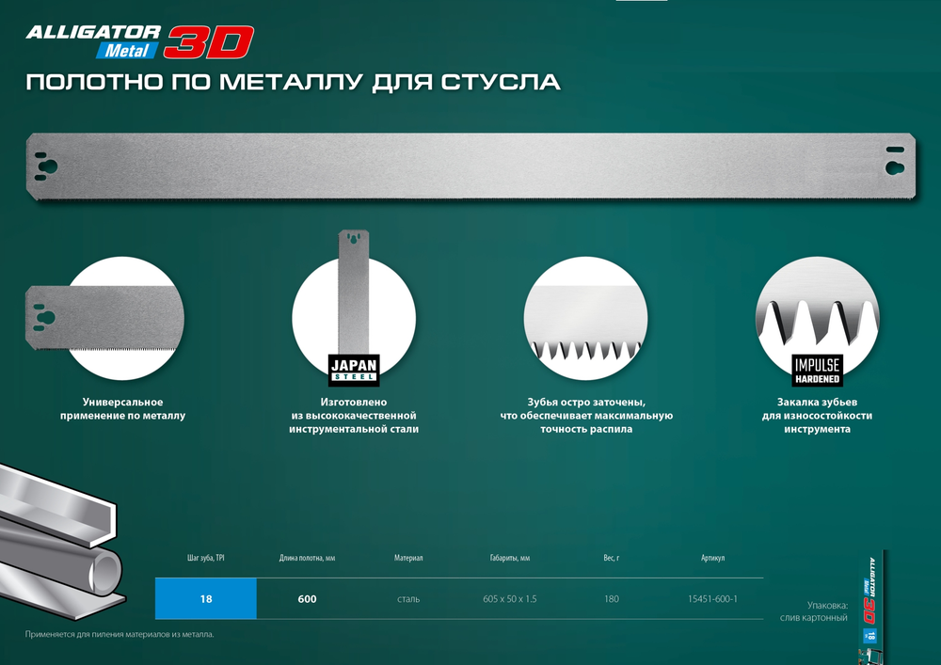This screenshot has height=665, width=941.
Task: Click the caption Закалка зубьев для износостойкости
Action: (817, 416)
